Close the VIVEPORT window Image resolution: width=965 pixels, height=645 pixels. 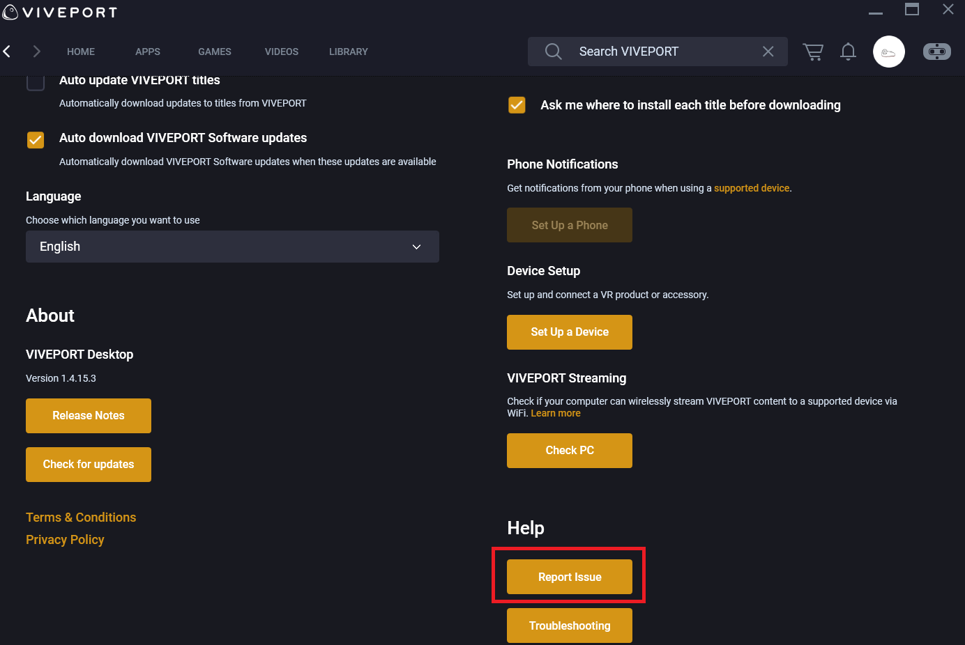948,9
